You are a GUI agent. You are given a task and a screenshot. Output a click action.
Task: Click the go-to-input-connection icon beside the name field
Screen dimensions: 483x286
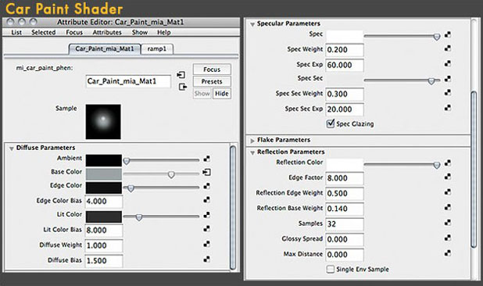[181, 75]
